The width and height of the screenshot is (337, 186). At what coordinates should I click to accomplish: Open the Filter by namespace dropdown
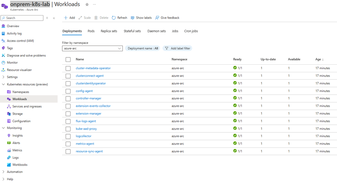(92, 48)
